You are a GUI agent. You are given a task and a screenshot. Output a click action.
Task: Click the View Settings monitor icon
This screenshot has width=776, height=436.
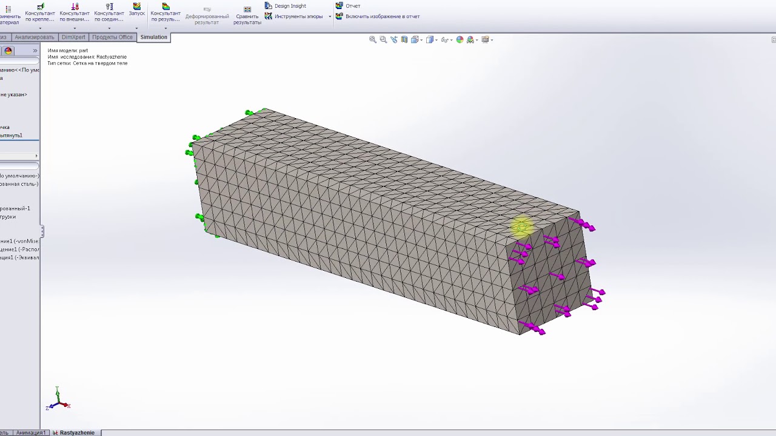point(485,39)
